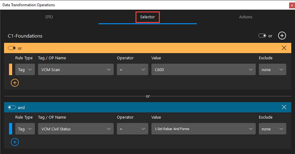Image resolution: width=295 pixels, height=154 pixels.
Task: Remove the blue 'and' rule group
Action: pyautogui.click(x=284, y=107)
